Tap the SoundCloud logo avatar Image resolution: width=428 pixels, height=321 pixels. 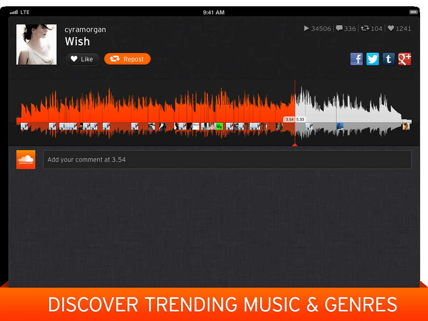click(x=26, y=160)
